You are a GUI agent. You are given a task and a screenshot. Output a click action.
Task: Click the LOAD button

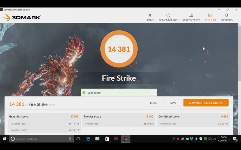pyautogui.click(x=154, y=103)
